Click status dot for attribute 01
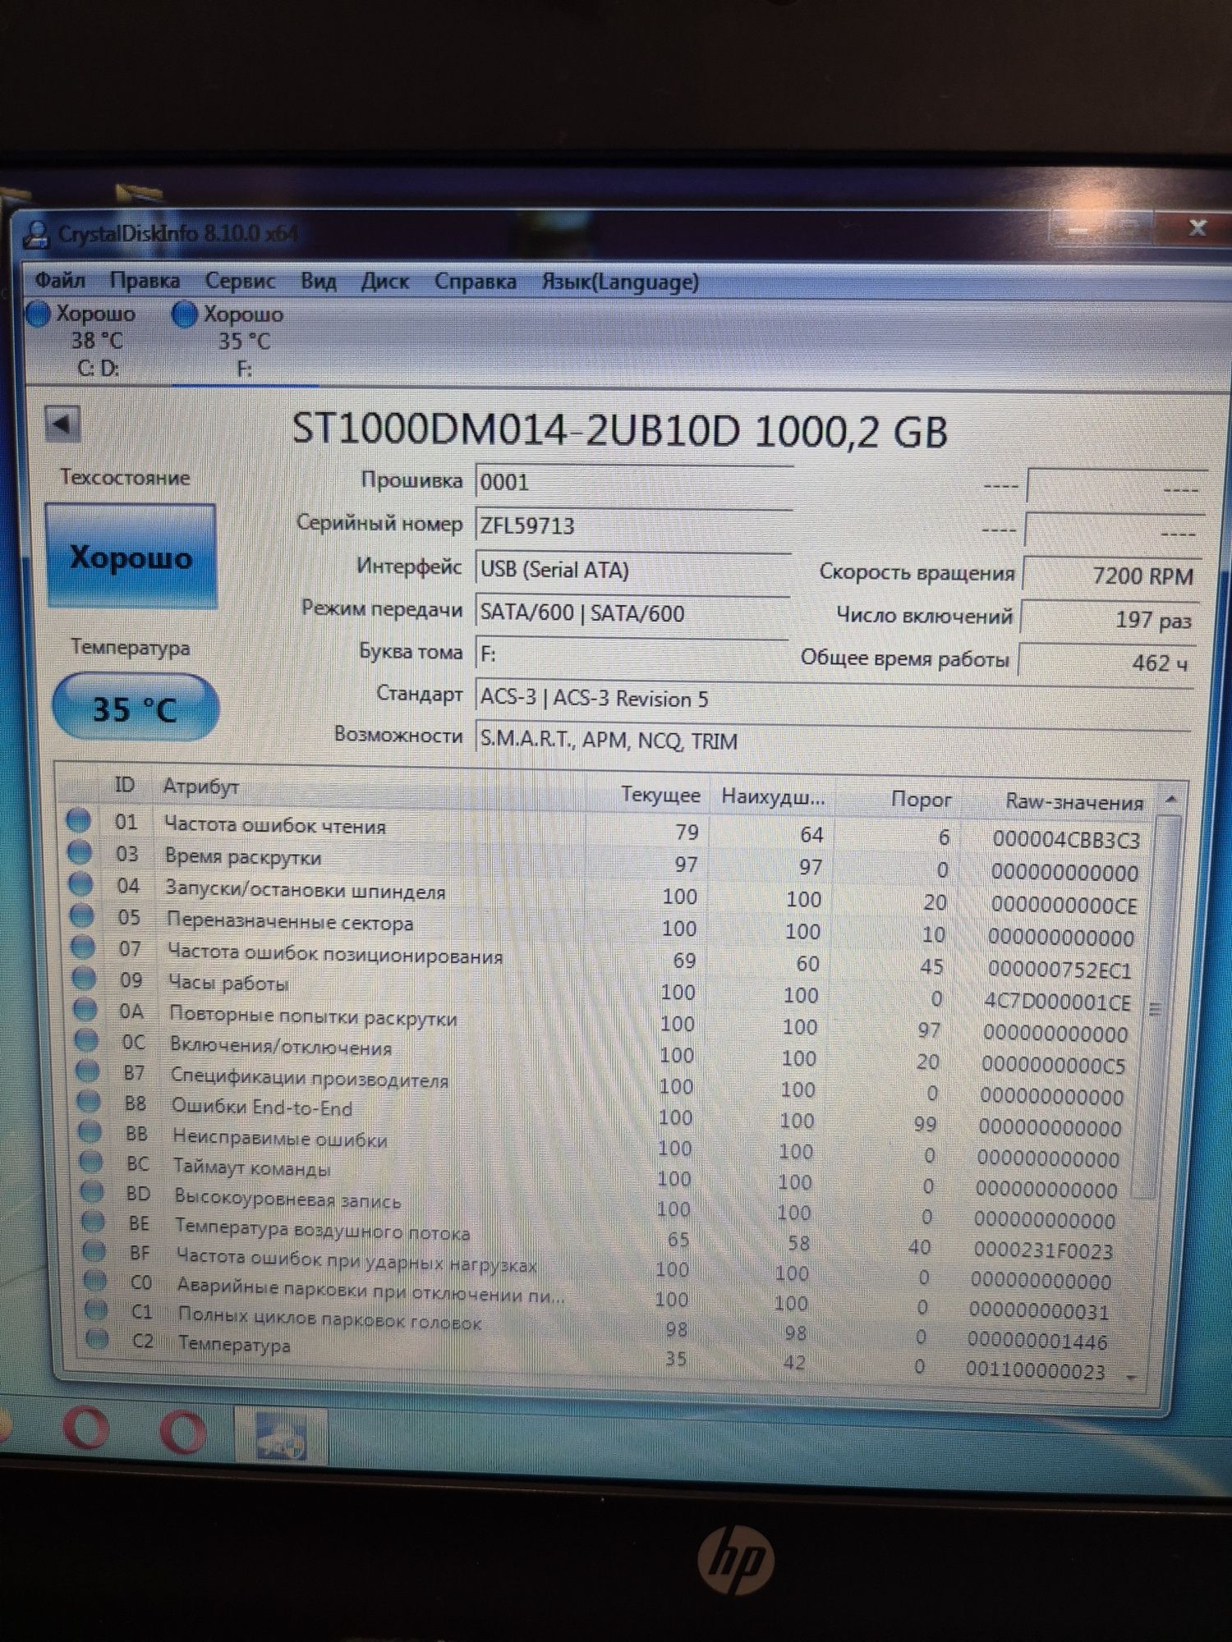The image size is (1232, 1642). [x=79, y=820]
